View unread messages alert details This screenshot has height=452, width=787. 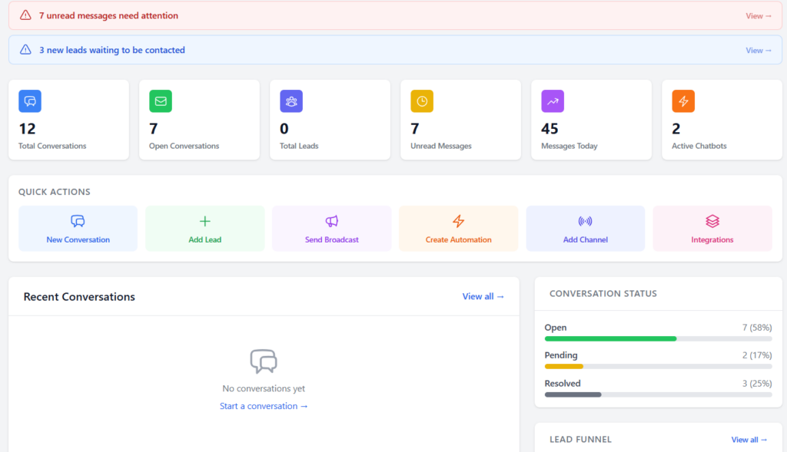click(758, 15)
